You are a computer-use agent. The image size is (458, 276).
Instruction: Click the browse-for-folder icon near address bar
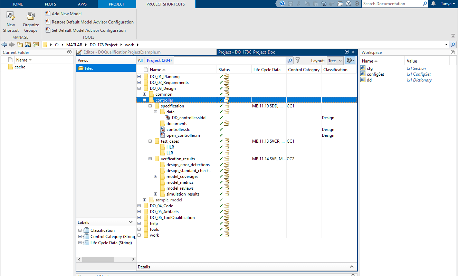tap(28, 45)
